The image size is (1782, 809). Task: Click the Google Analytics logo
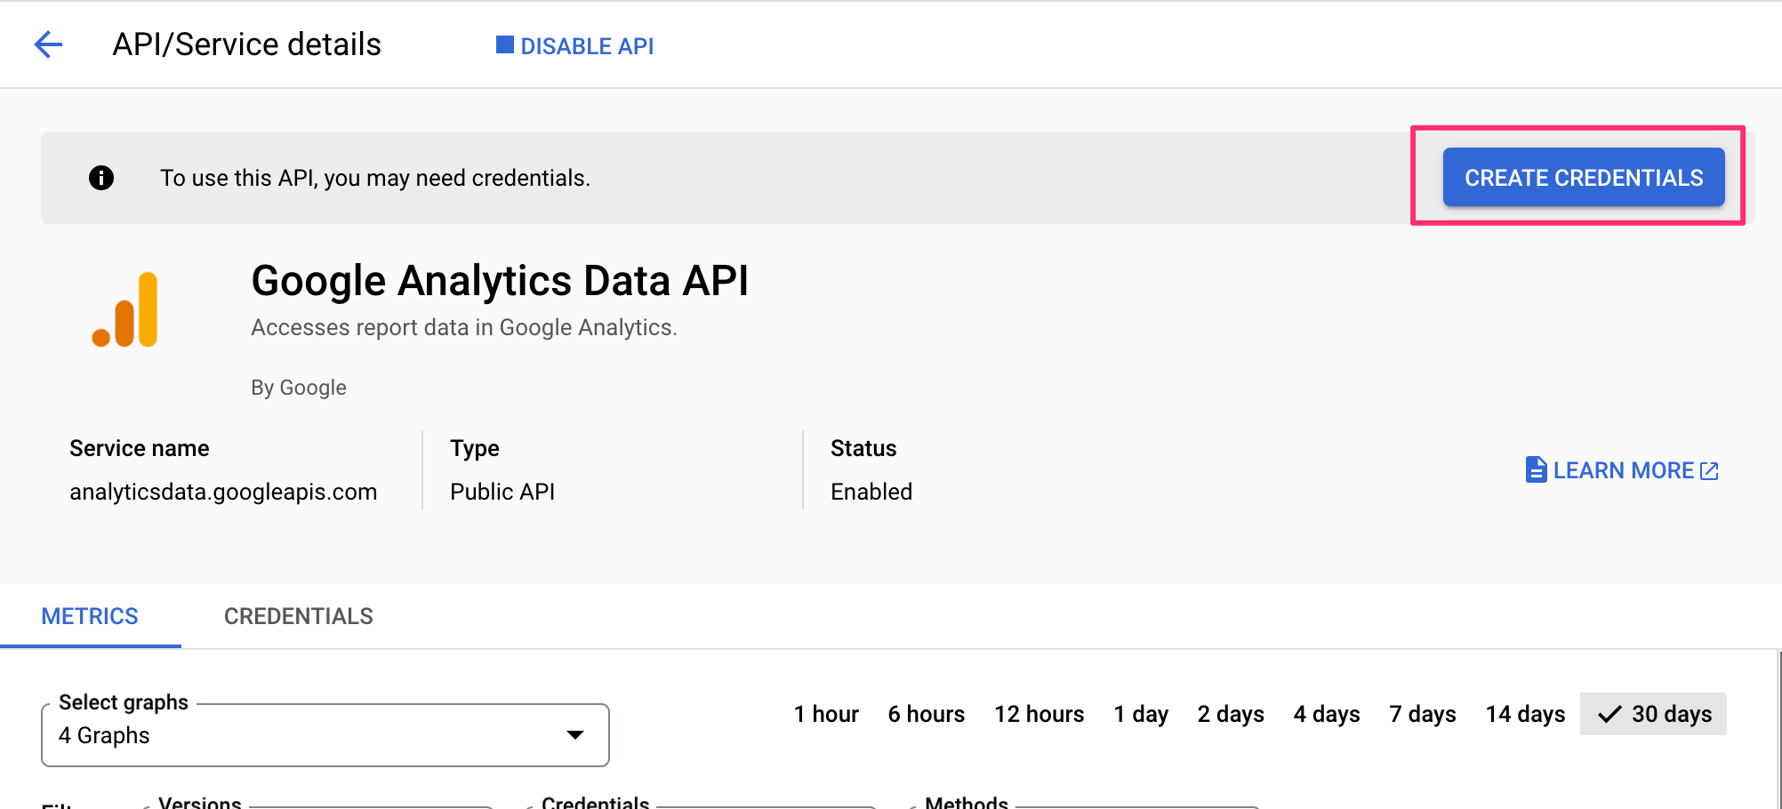pyautogui.click(x=125, y=310)
